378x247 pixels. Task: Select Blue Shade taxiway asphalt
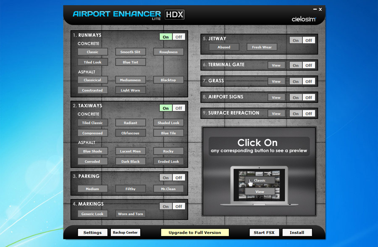(x=92, y=151)
